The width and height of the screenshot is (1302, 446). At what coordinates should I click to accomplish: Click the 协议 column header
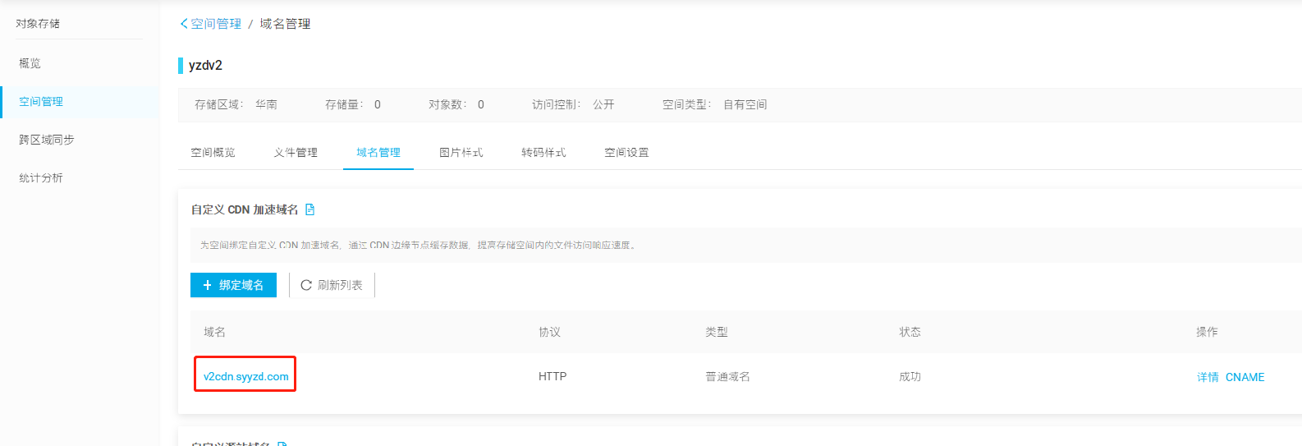549,332
